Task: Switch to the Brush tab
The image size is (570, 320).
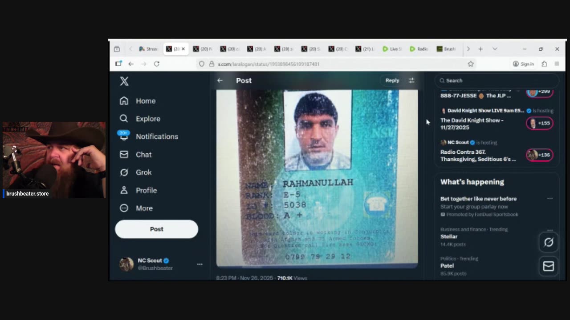Action: click(446, 49)
